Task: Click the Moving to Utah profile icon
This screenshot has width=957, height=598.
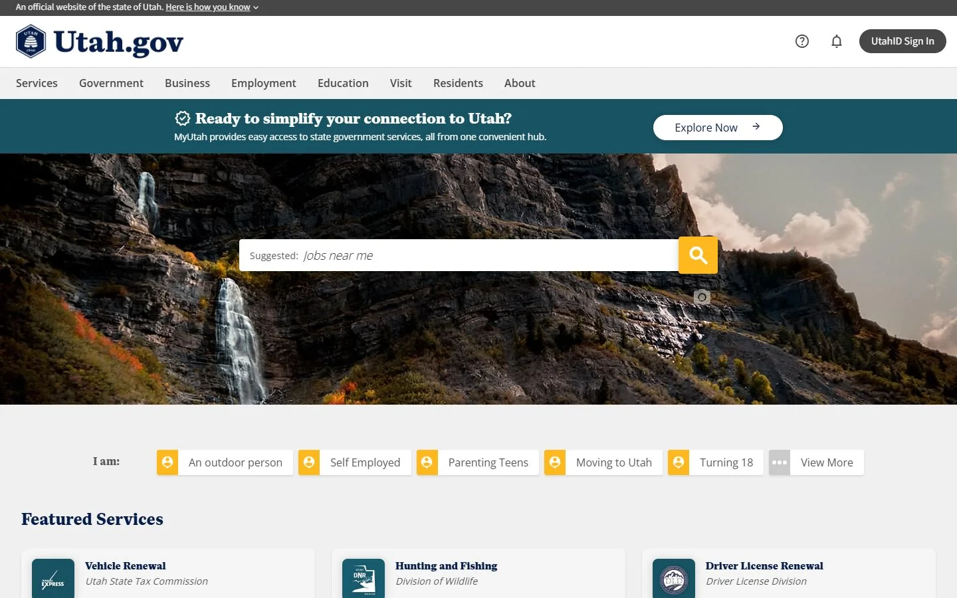Action: (555, 462)
